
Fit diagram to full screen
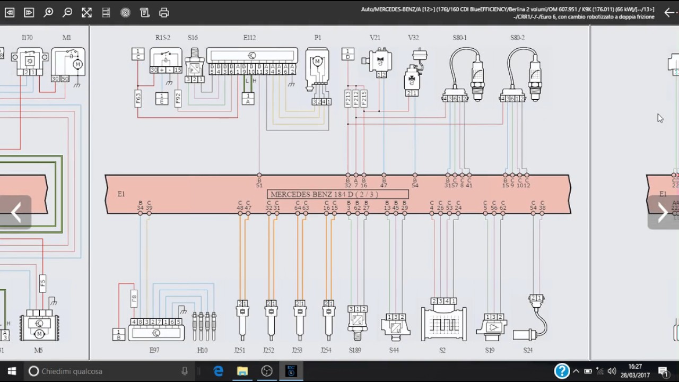[x=86, y=13]
